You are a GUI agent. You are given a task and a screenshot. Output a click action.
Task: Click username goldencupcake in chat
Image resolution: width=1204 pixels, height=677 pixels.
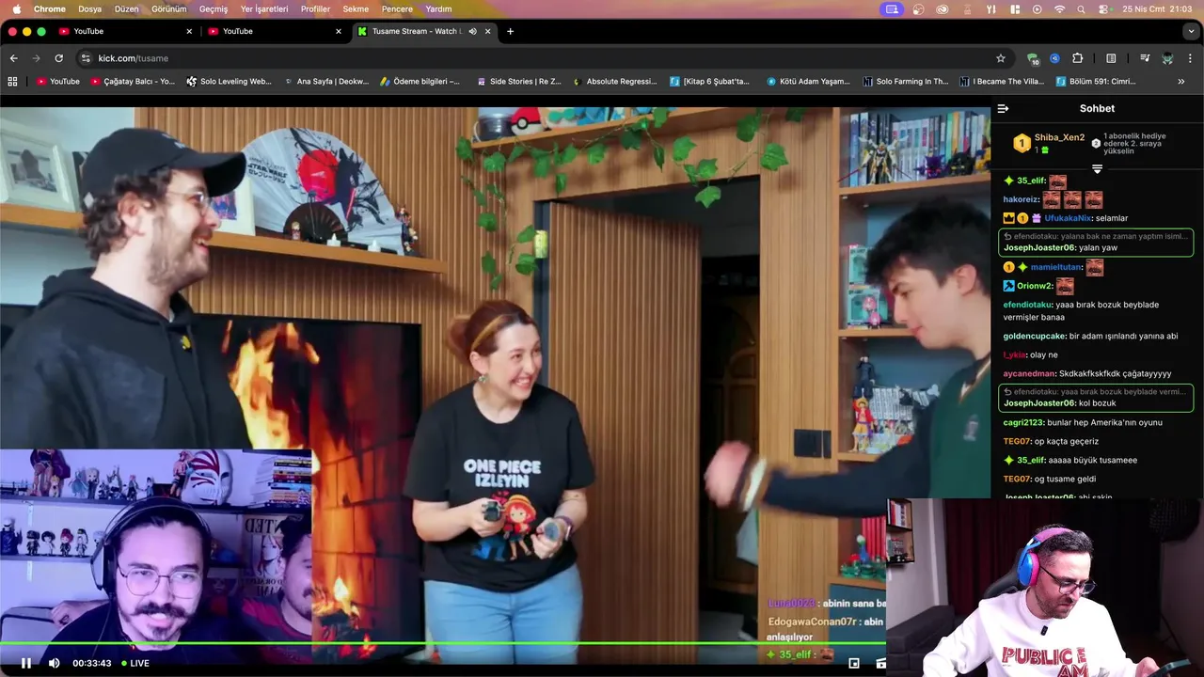tap(1034, 336)
